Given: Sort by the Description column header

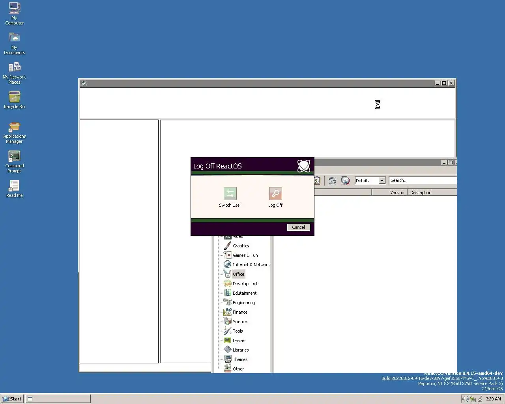Looking at the screenshot, I should [x=432, y=193].
